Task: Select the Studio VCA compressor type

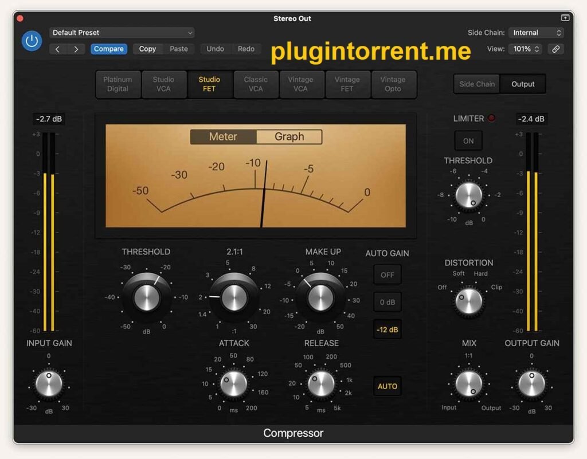Action: tap(163, 84)
